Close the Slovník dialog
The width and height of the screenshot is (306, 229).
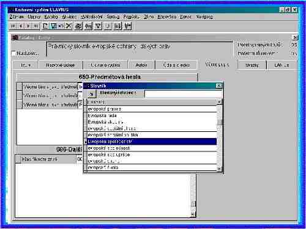(218, 85)
